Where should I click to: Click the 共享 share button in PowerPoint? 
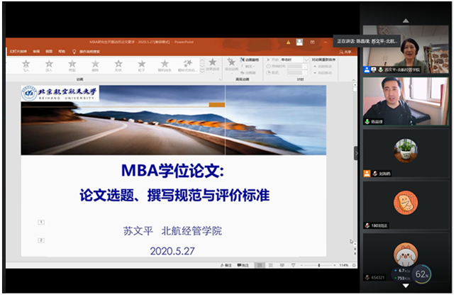347,52
